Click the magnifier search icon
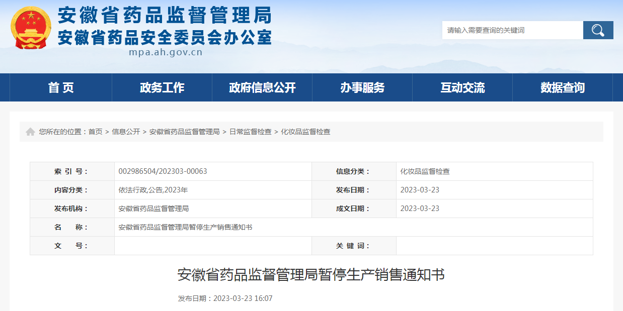The width and height of the screenshot is (623, 311). coord(598,30)
